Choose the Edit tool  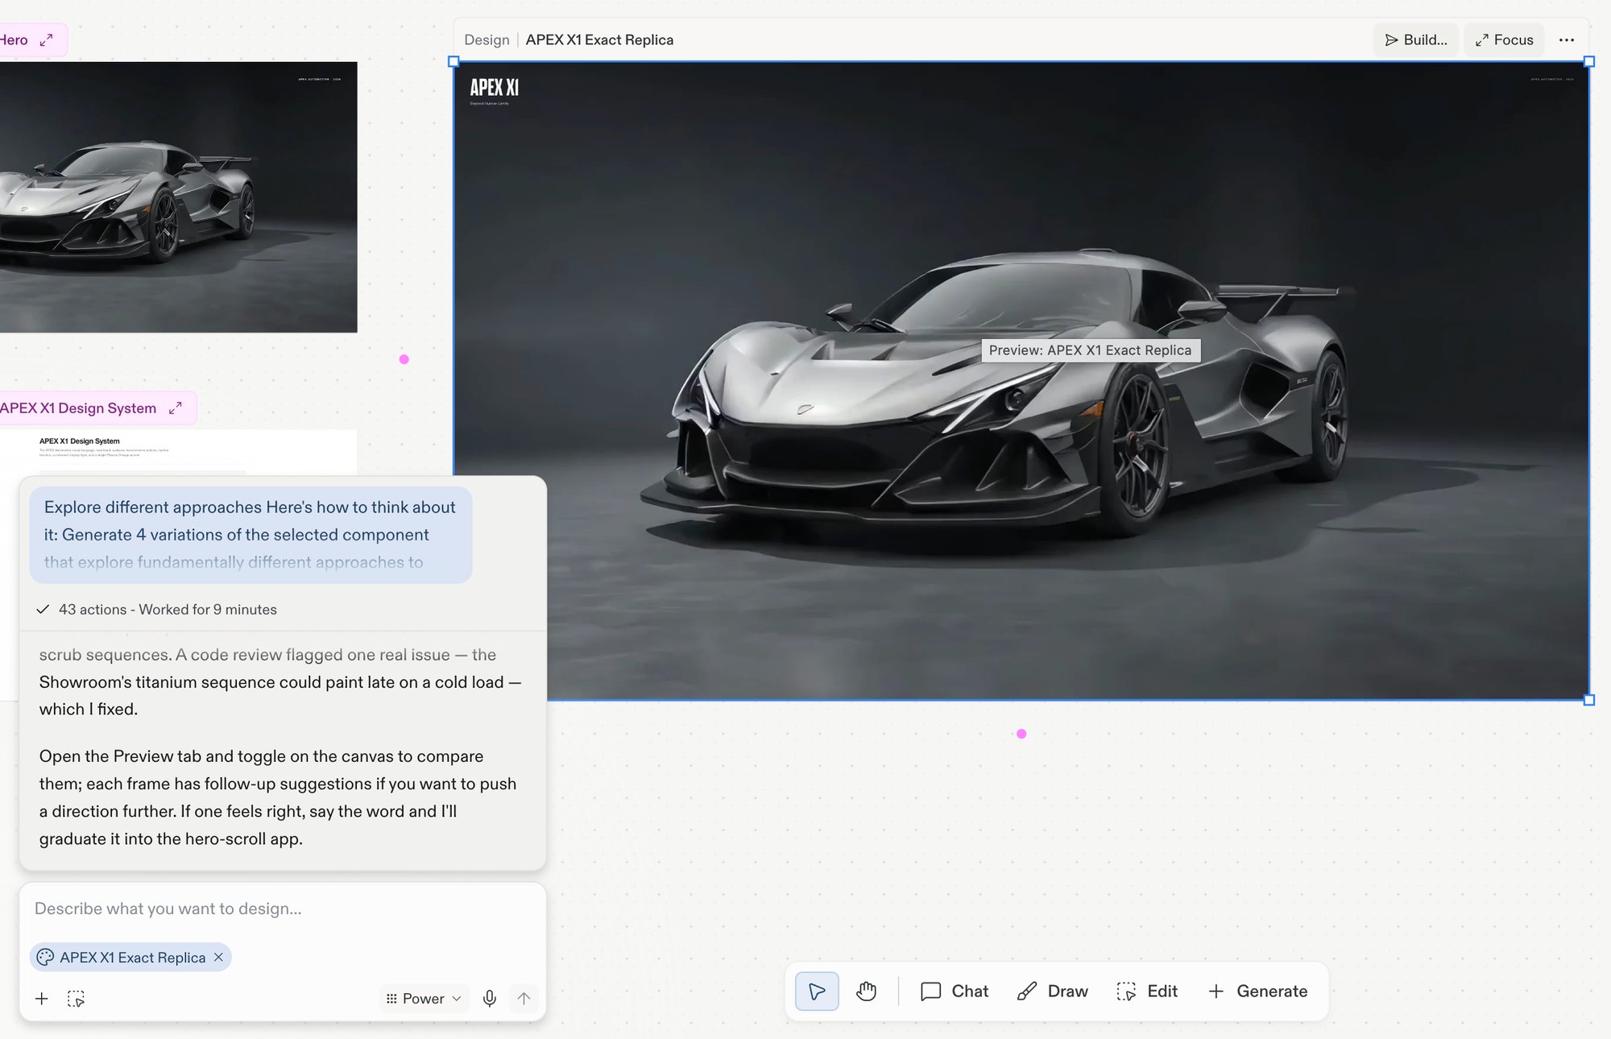pos(1147,991)
